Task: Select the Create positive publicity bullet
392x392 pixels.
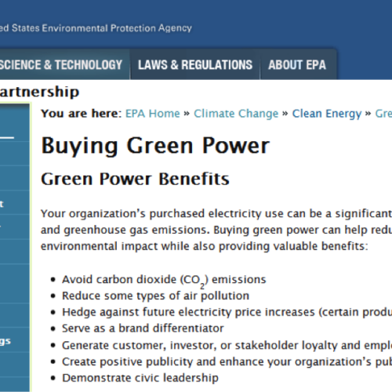Action: 227,362
